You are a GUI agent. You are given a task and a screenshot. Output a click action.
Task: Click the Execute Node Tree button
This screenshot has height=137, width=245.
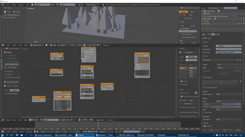(11, 82)
